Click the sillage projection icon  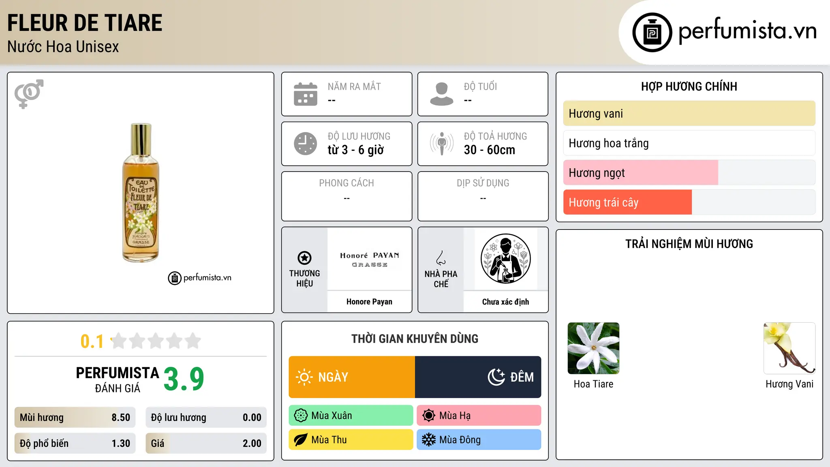point(442,144)
